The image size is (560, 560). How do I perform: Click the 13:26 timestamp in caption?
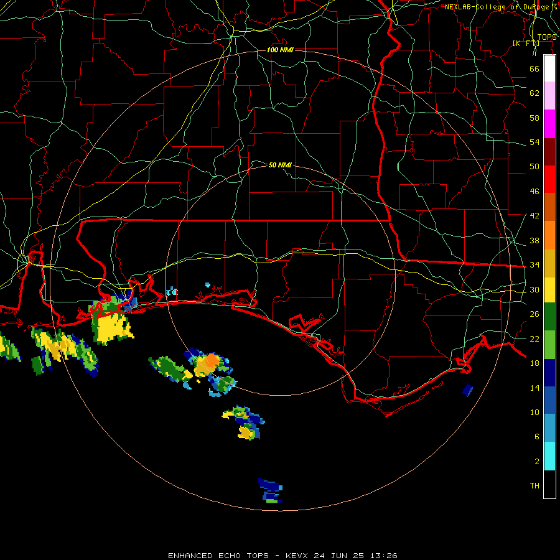[x=383, y=556]
